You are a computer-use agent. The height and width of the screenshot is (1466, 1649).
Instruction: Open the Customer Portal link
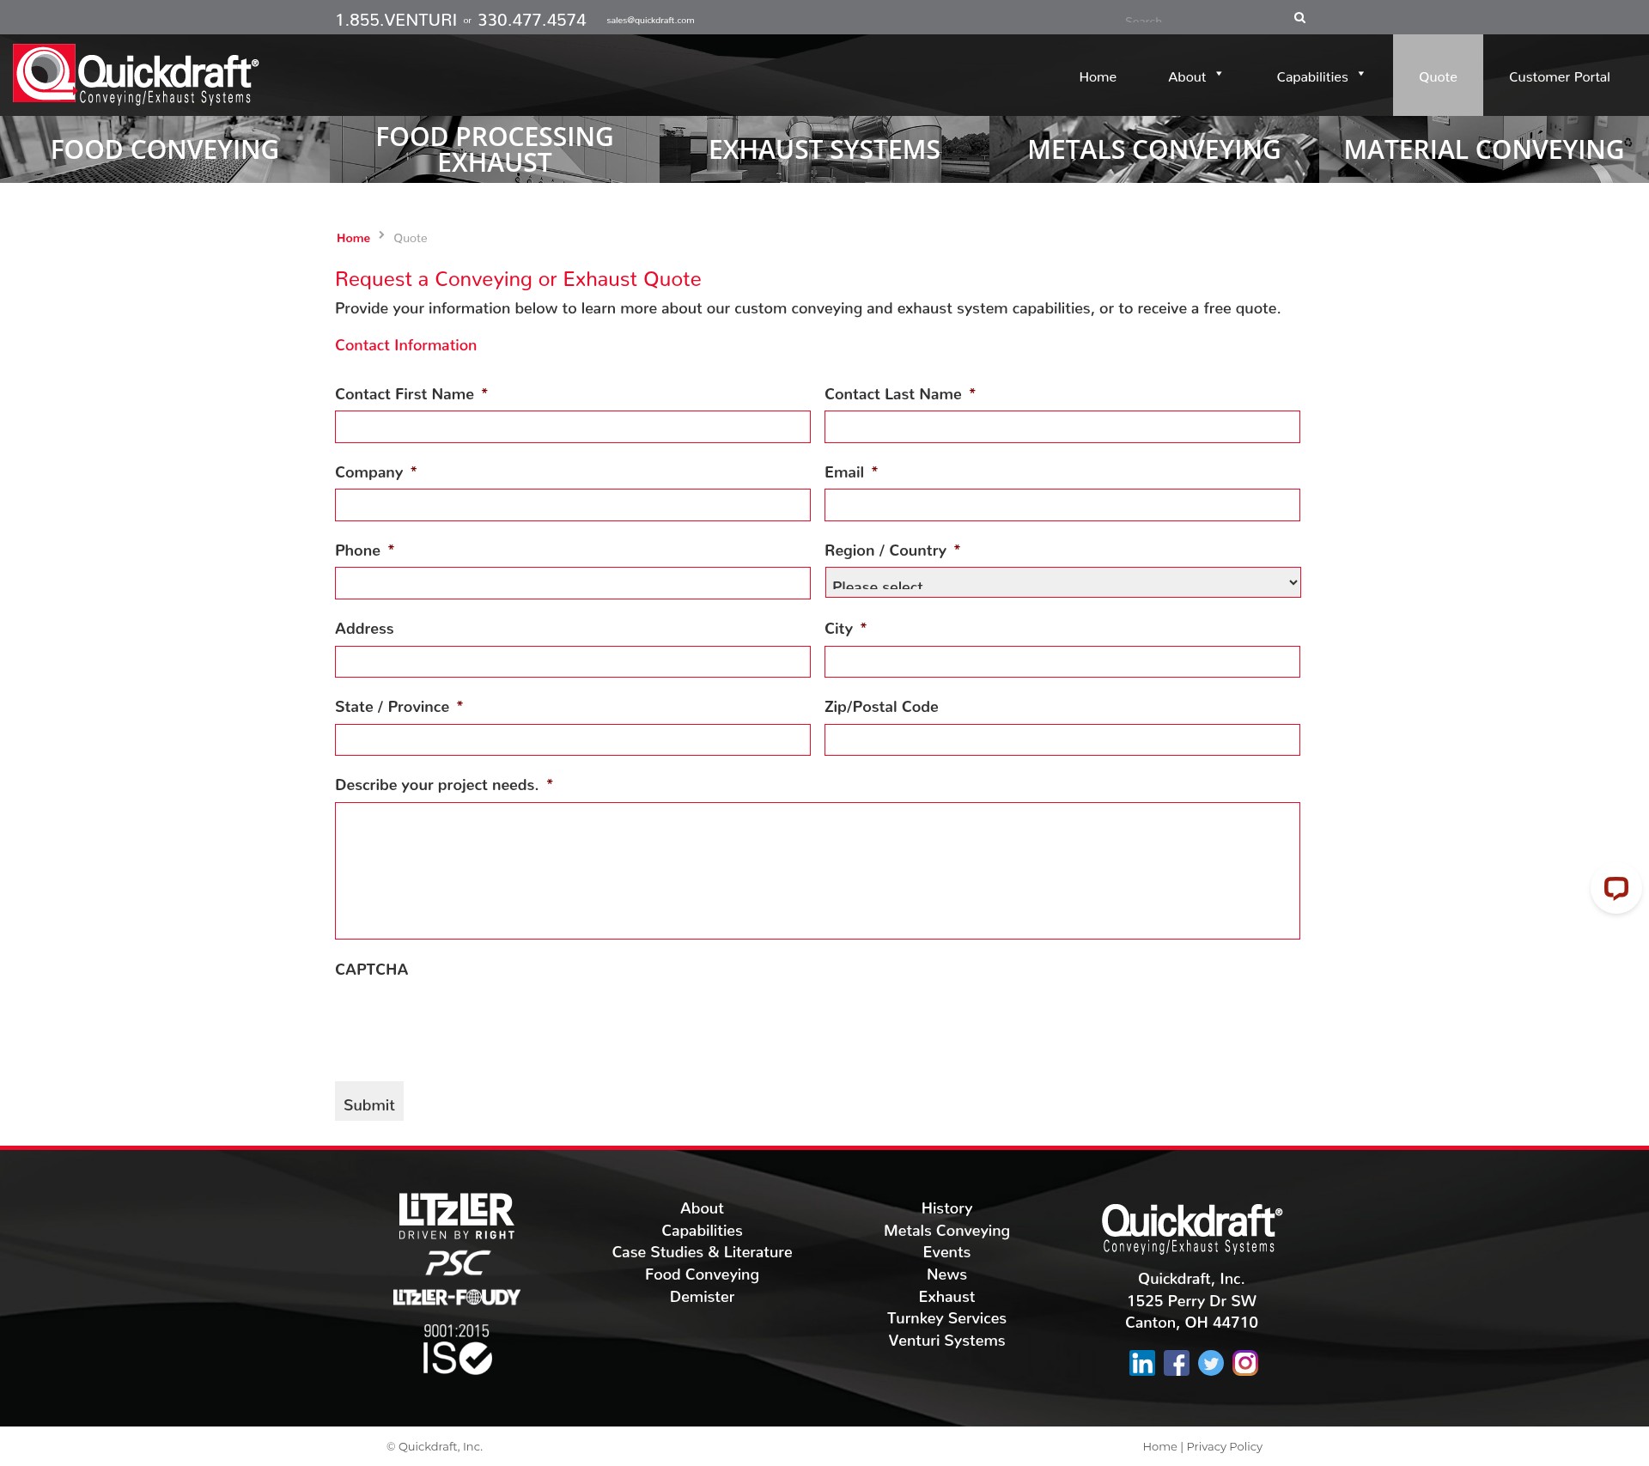pos(1559,77)
